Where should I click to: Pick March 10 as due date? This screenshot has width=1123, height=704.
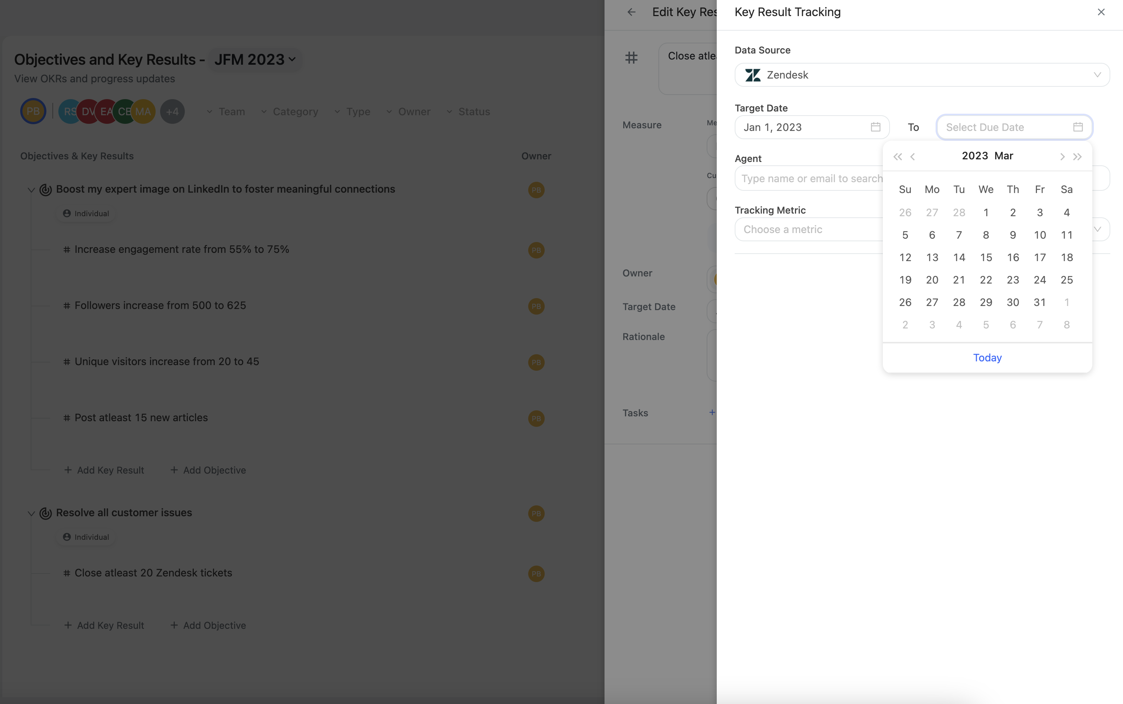[x=1040, y=235]
